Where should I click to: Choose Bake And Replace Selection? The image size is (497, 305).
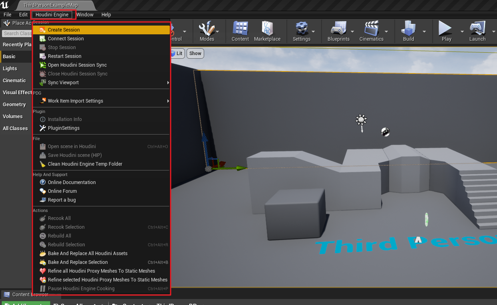pos(101,262)
